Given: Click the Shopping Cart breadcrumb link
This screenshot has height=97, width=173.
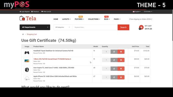Looking at the screenshot, I should (x=32, y=34).
